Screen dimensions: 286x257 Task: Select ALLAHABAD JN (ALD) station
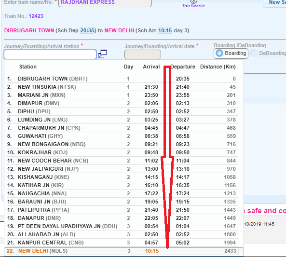point(123,234)
